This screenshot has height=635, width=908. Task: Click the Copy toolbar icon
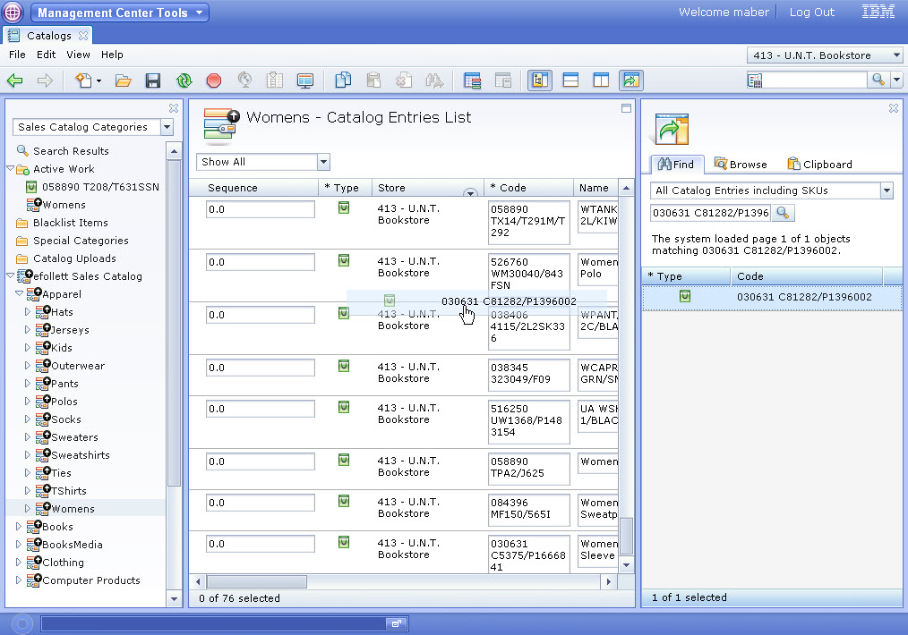click(343, 80)
